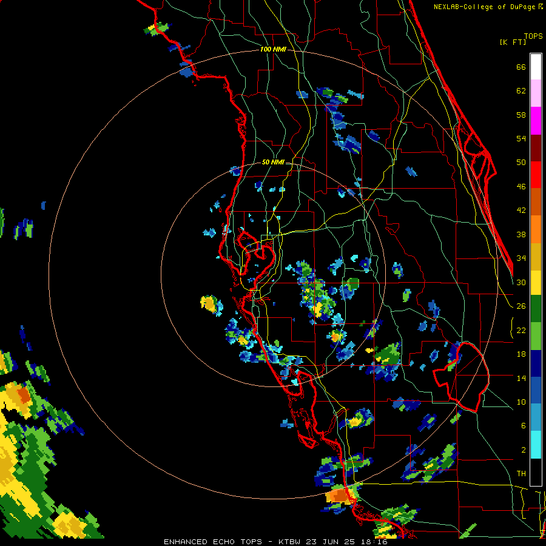Image resolution: width=546 pixels, height=546 pixels.
Task: Click the magenta legend swatch
Action: [x=536, y=121]
